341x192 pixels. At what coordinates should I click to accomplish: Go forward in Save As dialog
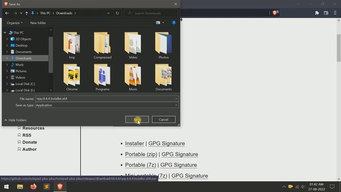[15, 13]
